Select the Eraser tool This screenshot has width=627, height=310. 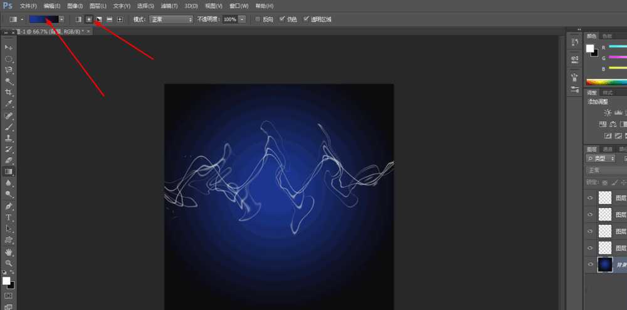point(8,160)
